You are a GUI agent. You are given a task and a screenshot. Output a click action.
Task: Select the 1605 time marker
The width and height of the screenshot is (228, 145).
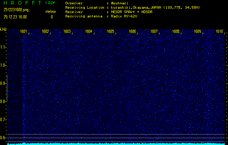click(x=111, y=32)
